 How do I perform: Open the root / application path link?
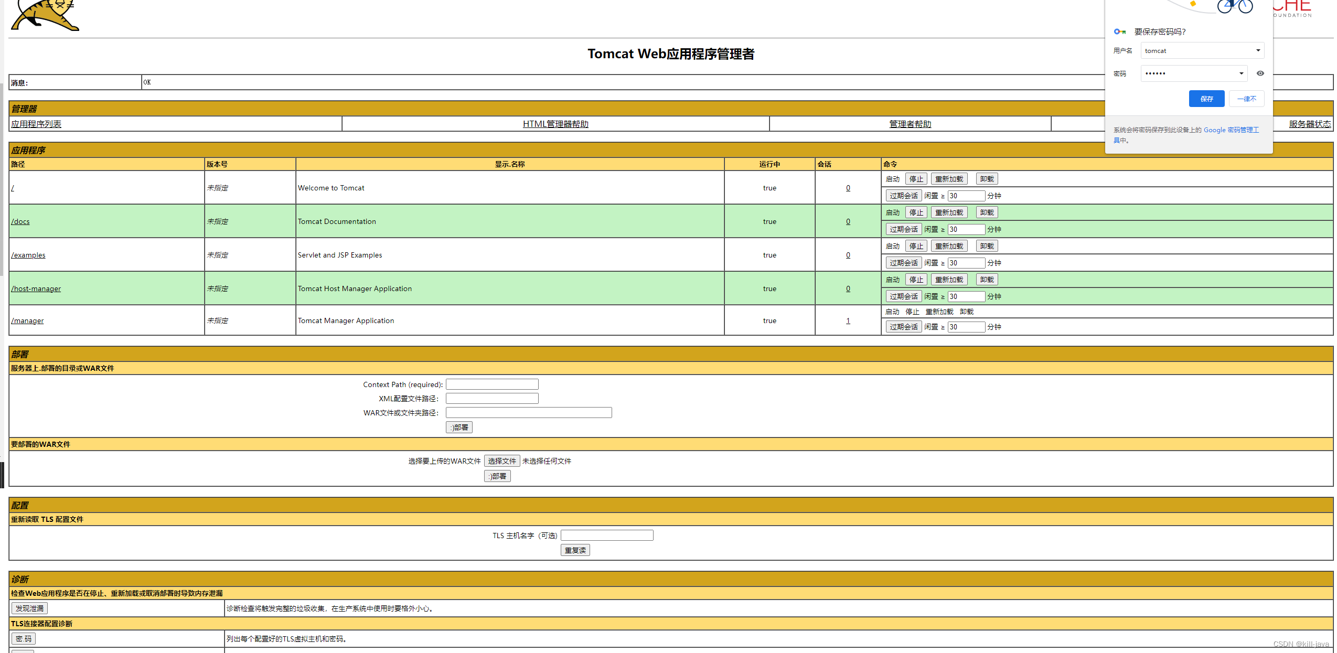pyautogui.click(x=13, y=188)
